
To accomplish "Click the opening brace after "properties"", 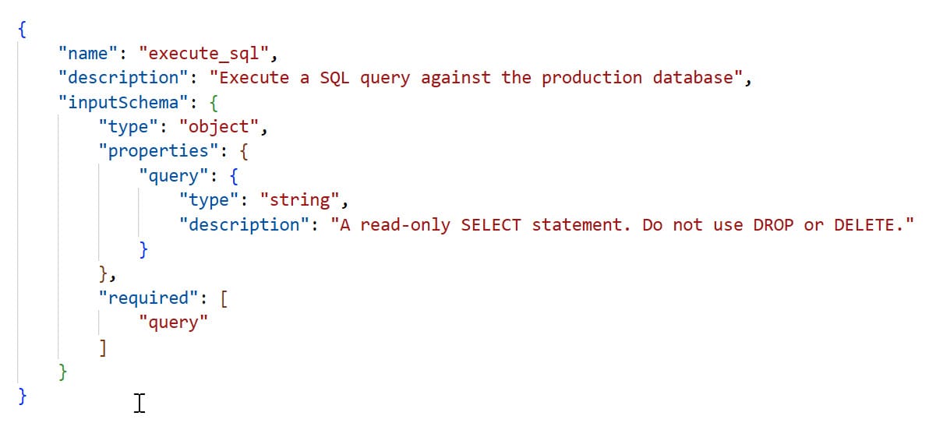I will click(245, 151).
